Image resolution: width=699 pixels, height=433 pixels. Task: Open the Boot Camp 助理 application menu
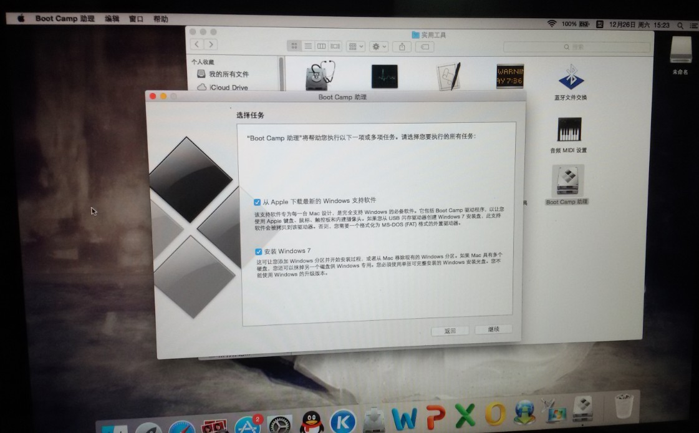coord(65,19)
